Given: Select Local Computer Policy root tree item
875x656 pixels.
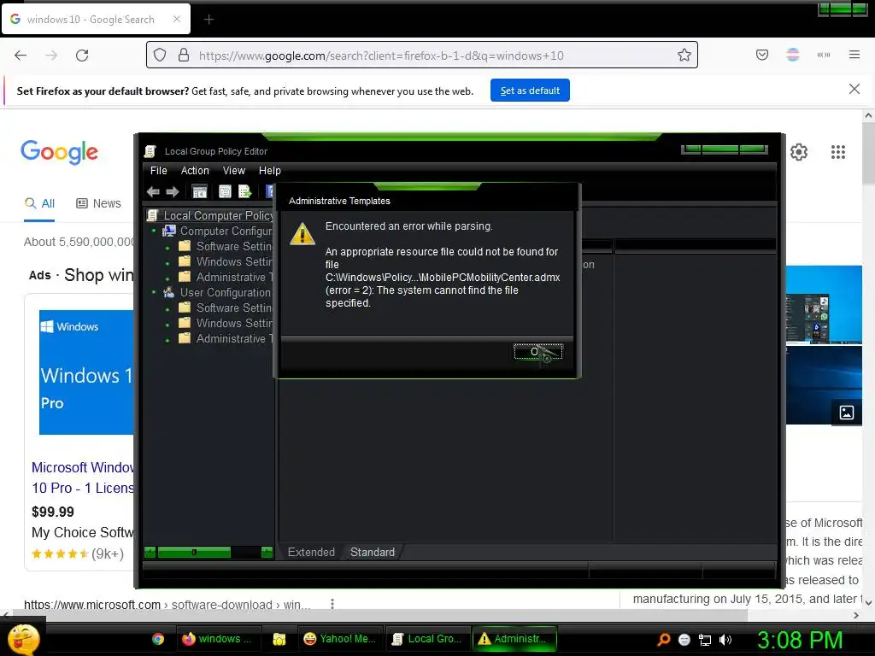Looking at the screenshot, I should click(x=218, y=215).
